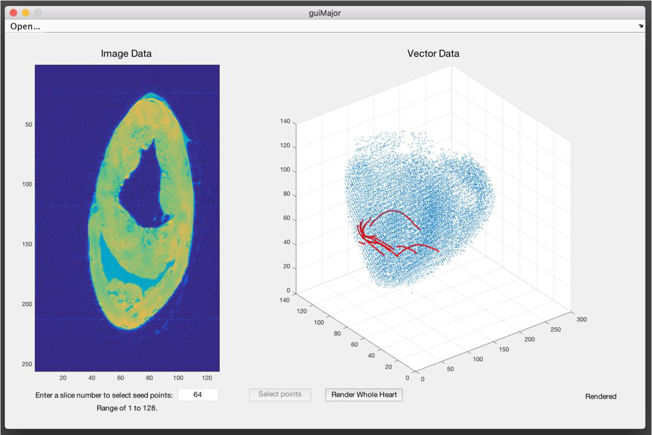Click the 250 tick label on the image y-axis
652x435 pixels.
[x=27, y=364]
